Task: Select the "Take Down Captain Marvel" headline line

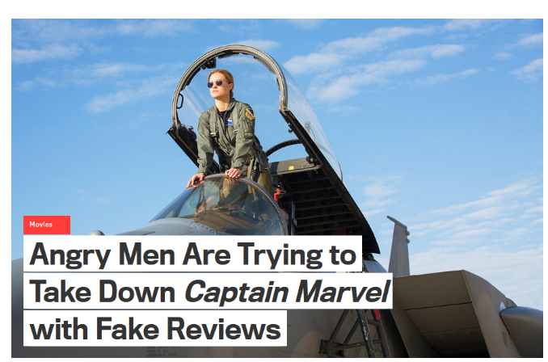Action: [x=208, y=291]
